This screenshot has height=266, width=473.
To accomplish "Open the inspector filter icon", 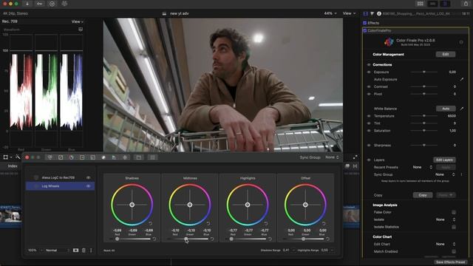I will (372, 13).
